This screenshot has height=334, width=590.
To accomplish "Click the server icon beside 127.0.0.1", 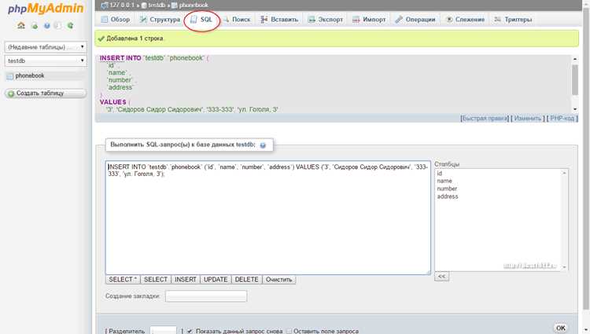I will pyautogui.click(x=105, y=5).
